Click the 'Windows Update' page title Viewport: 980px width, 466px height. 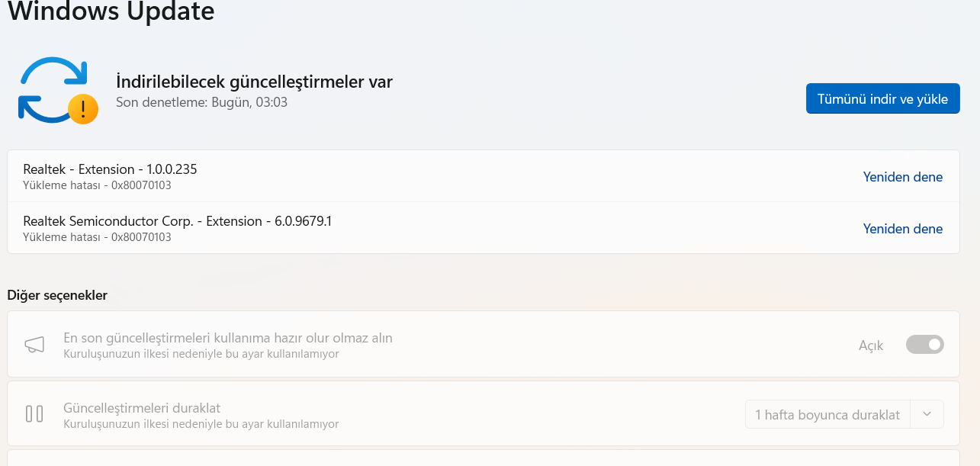tap(111, 11)
